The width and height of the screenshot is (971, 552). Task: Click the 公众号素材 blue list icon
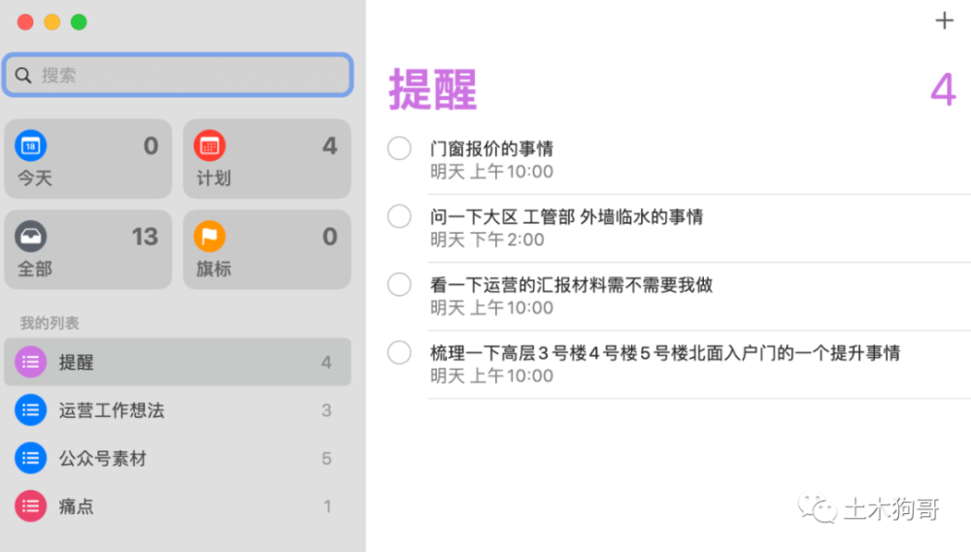click(x=30, y=458)
